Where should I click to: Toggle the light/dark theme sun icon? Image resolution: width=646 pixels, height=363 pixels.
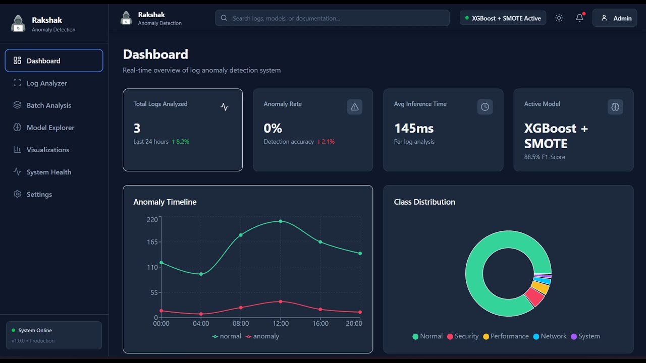(x=559, y=18)
